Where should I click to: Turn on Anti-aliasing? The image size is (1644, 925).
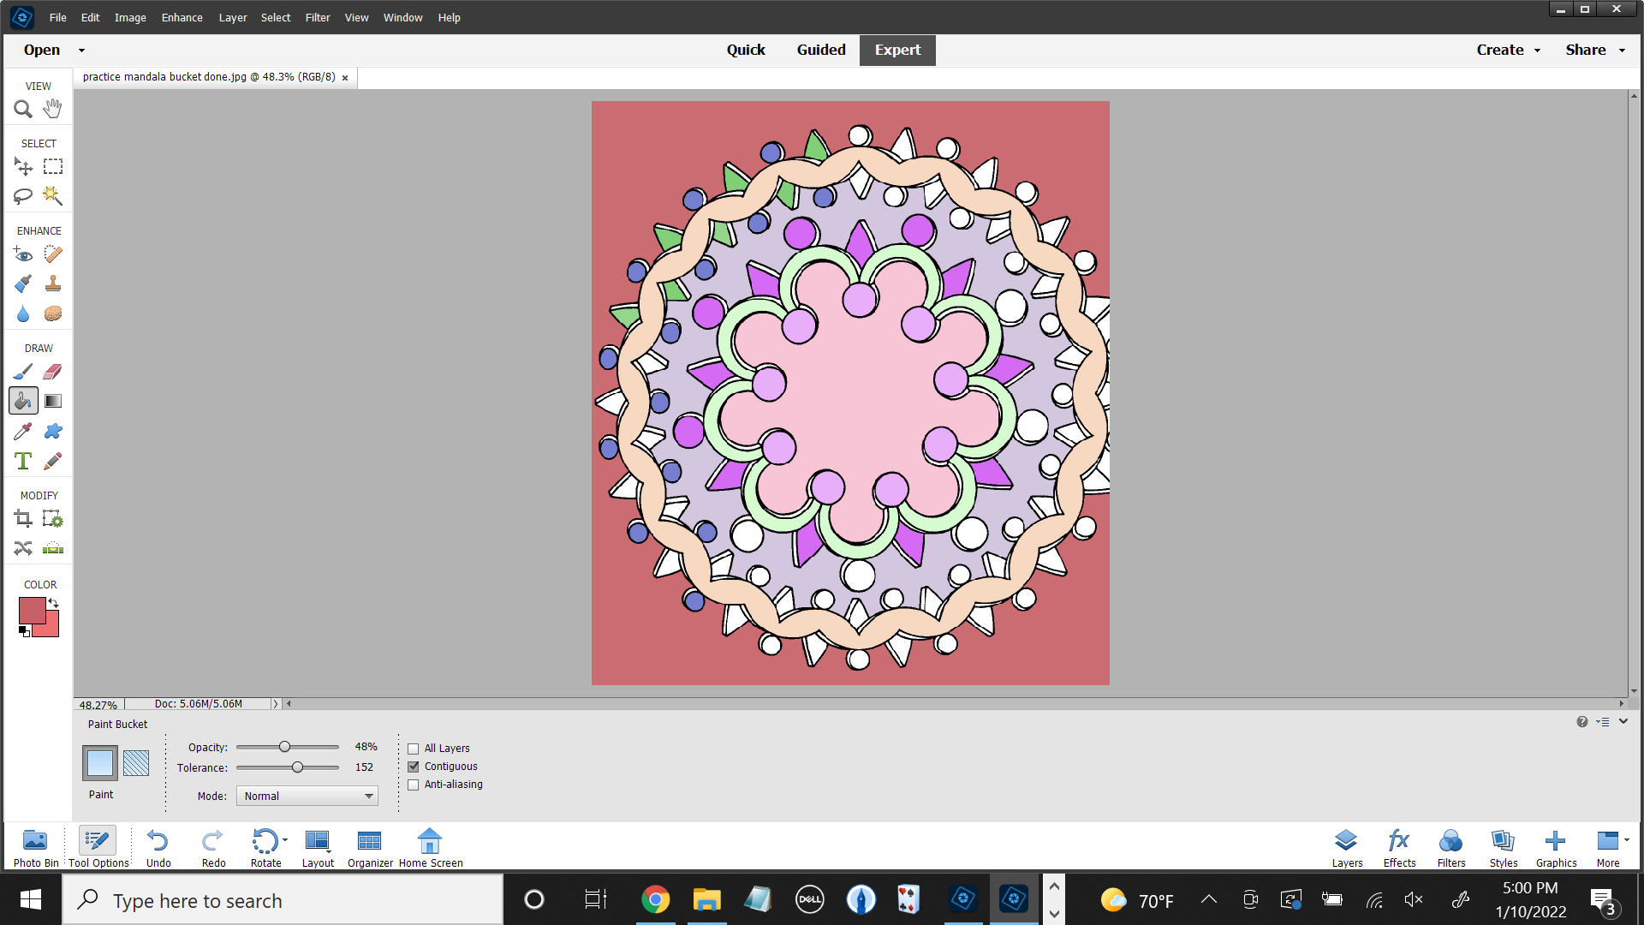click(414, 785)
